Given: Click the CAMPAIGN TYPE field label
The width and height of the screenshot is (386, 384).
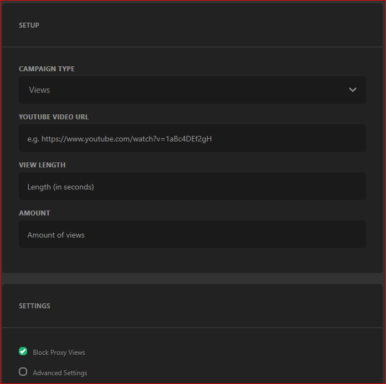Looking at the screenshot, I should coord(47,69).
